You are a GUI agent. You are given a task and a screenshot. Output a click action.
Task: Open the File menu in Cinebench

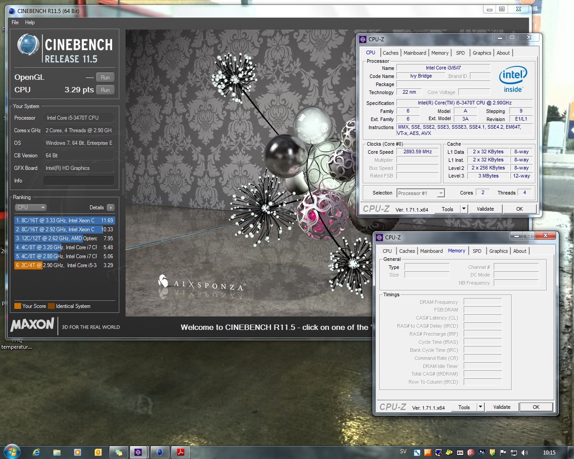coord(15,22)
